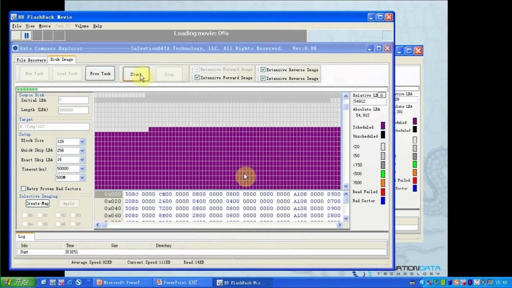This screenshot has height=288, width=512.
Task: Click the Read Failed red swatch
Action: [x=383, y=192]
